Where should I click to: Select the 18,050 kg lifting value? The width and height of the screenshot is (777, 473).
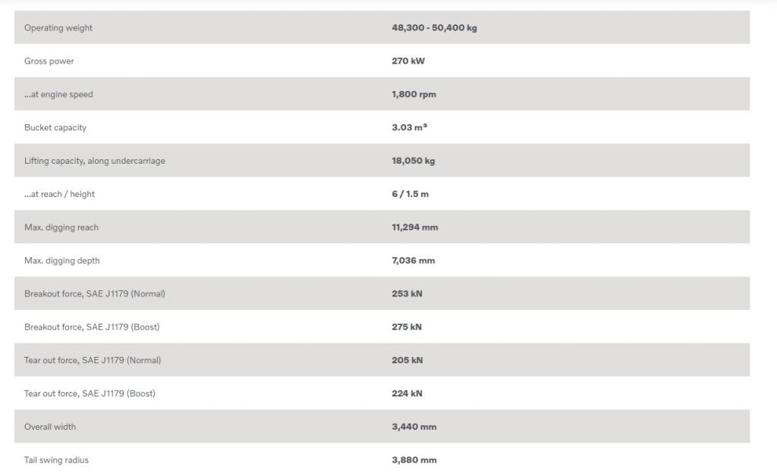click(x=413, y=160)
